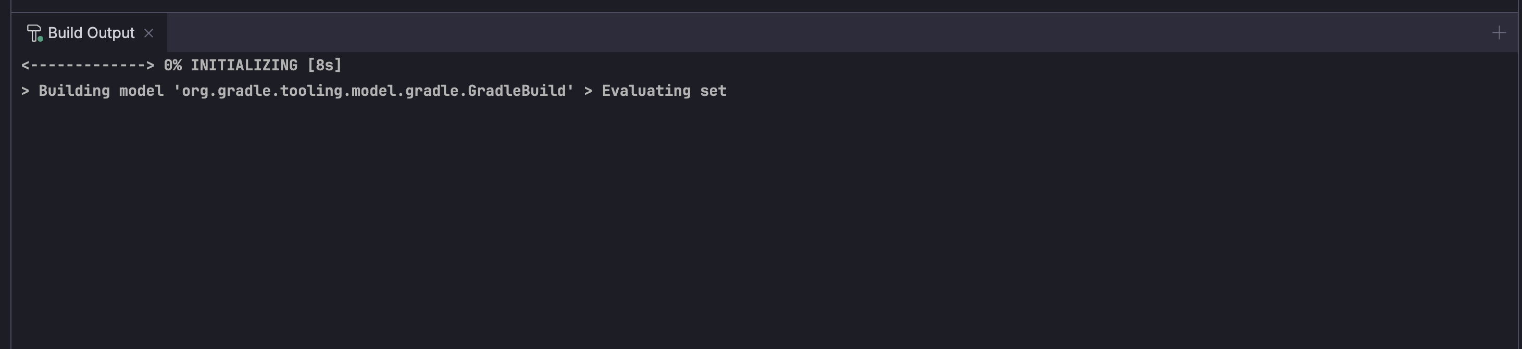Click the Gradle icon beside Build Output
1522x349 pixels.
[x=34, y=32]
